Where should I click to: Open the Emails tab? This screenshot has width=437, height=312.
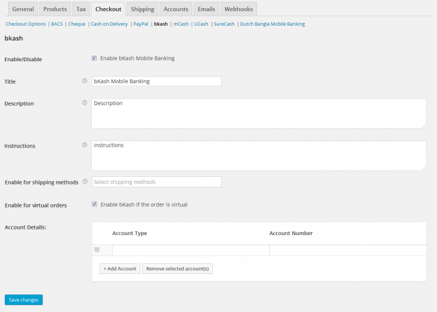[x=205, y=9]
